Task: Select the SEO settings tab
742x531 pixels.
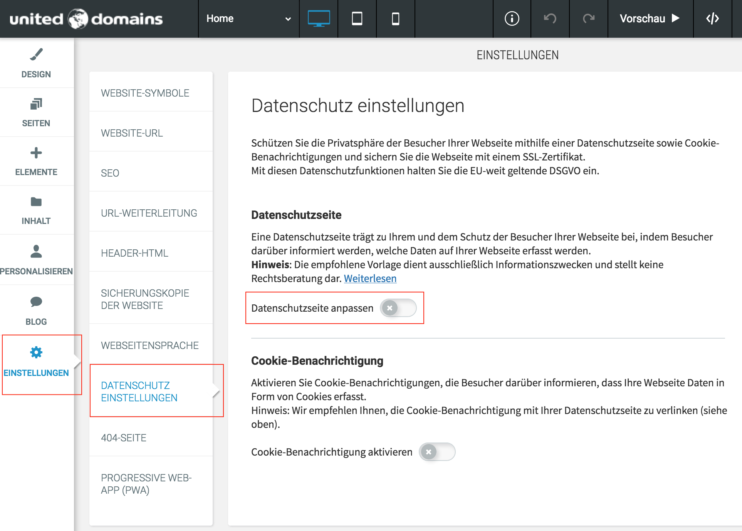Action: (110, 173)
